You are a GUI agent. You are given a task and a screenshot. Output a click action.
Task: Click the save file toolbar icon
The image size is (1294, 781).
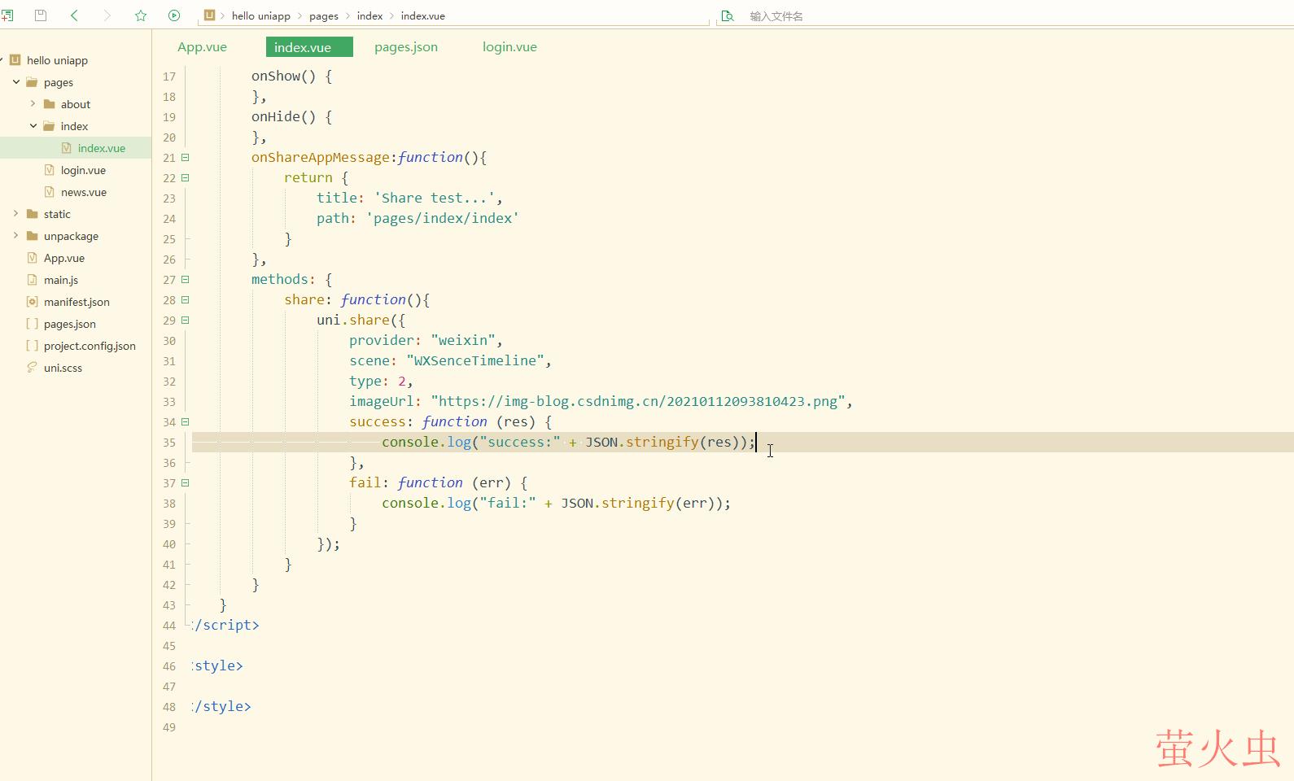(41, 15)
